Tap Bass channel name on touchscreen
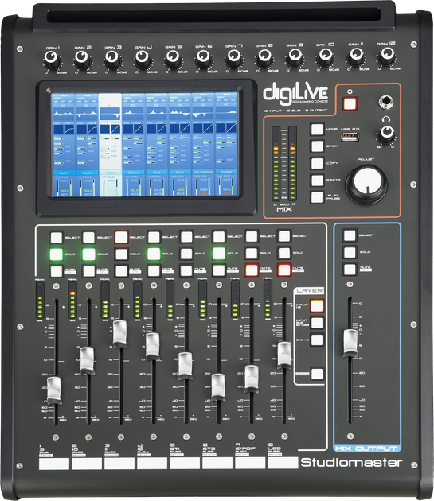Viewport: 434px width, 501px height. click(157, 173)
